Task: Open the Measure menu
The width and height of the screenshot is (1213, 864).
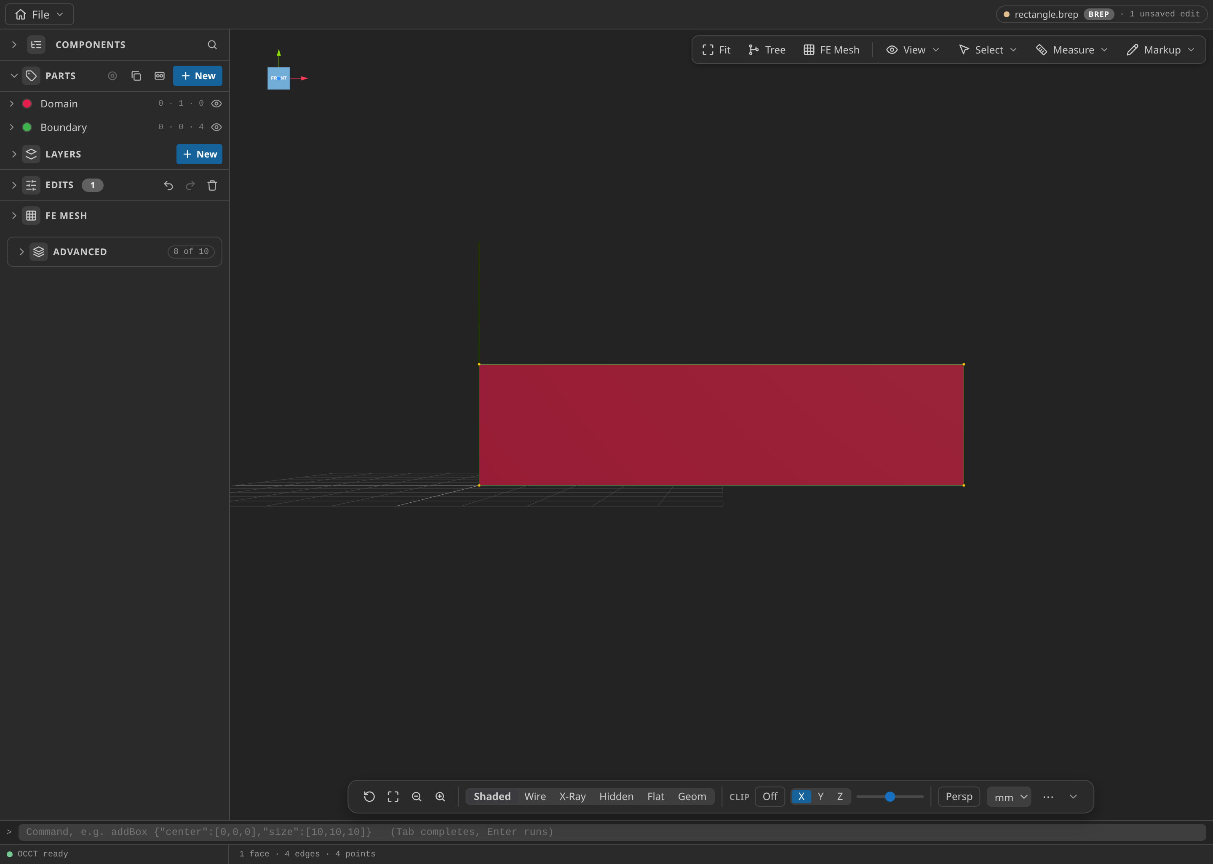Action: (1072, 50)
